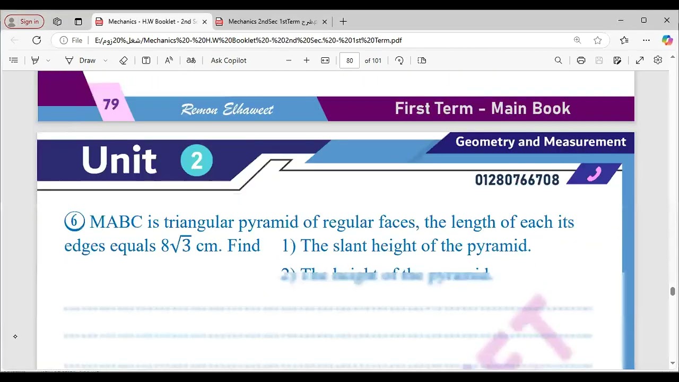Click Ask Copilot button
The height and width of the screenshot is (382, 679).
point(229,60)
